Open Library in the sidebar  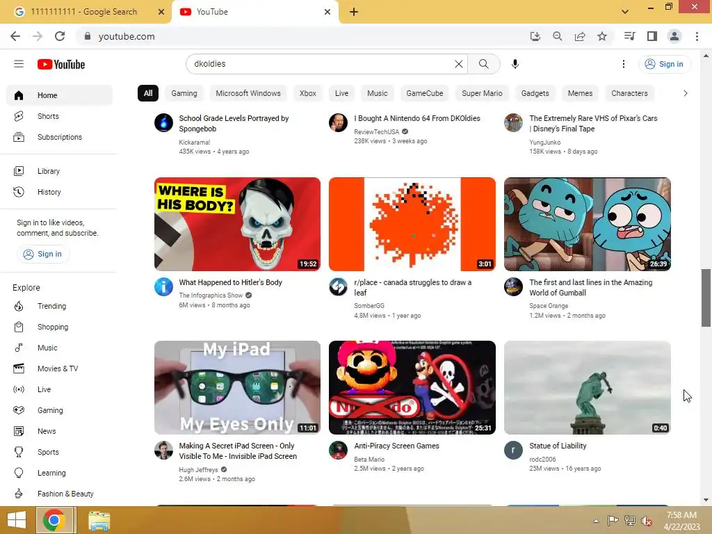pos(60,171)
